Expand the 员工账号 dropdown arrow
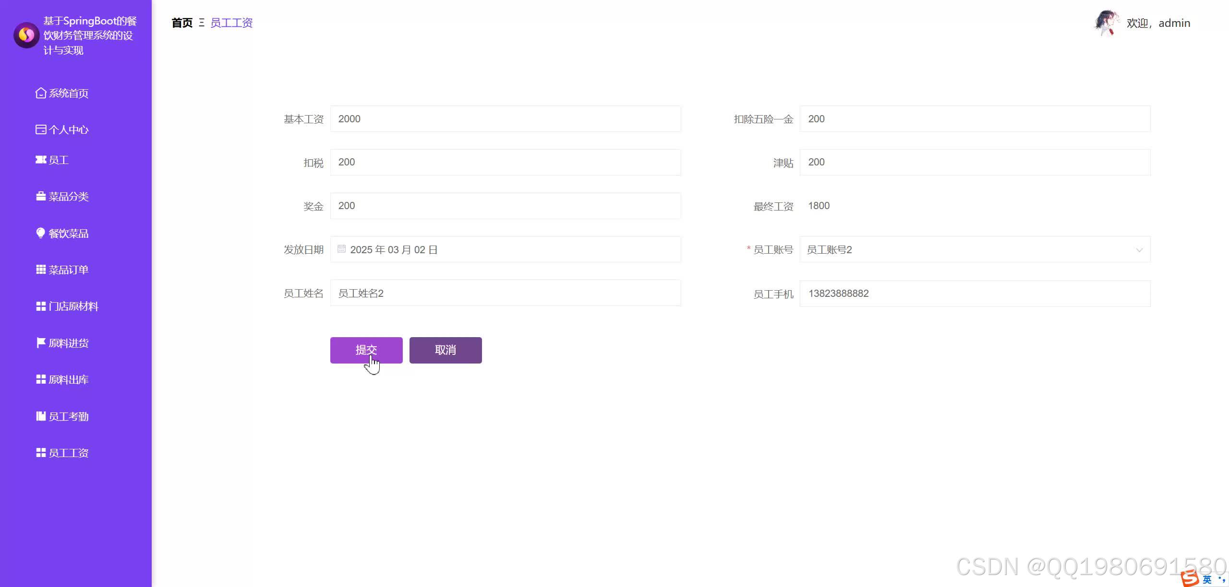This screenshot has width=1229, height=587. [1139, 250]
